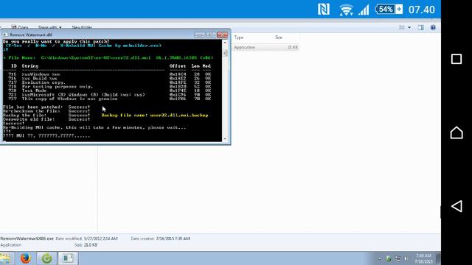
Task: Click the 'Re-Building MUI cache' message line
Action: (94, 127)
